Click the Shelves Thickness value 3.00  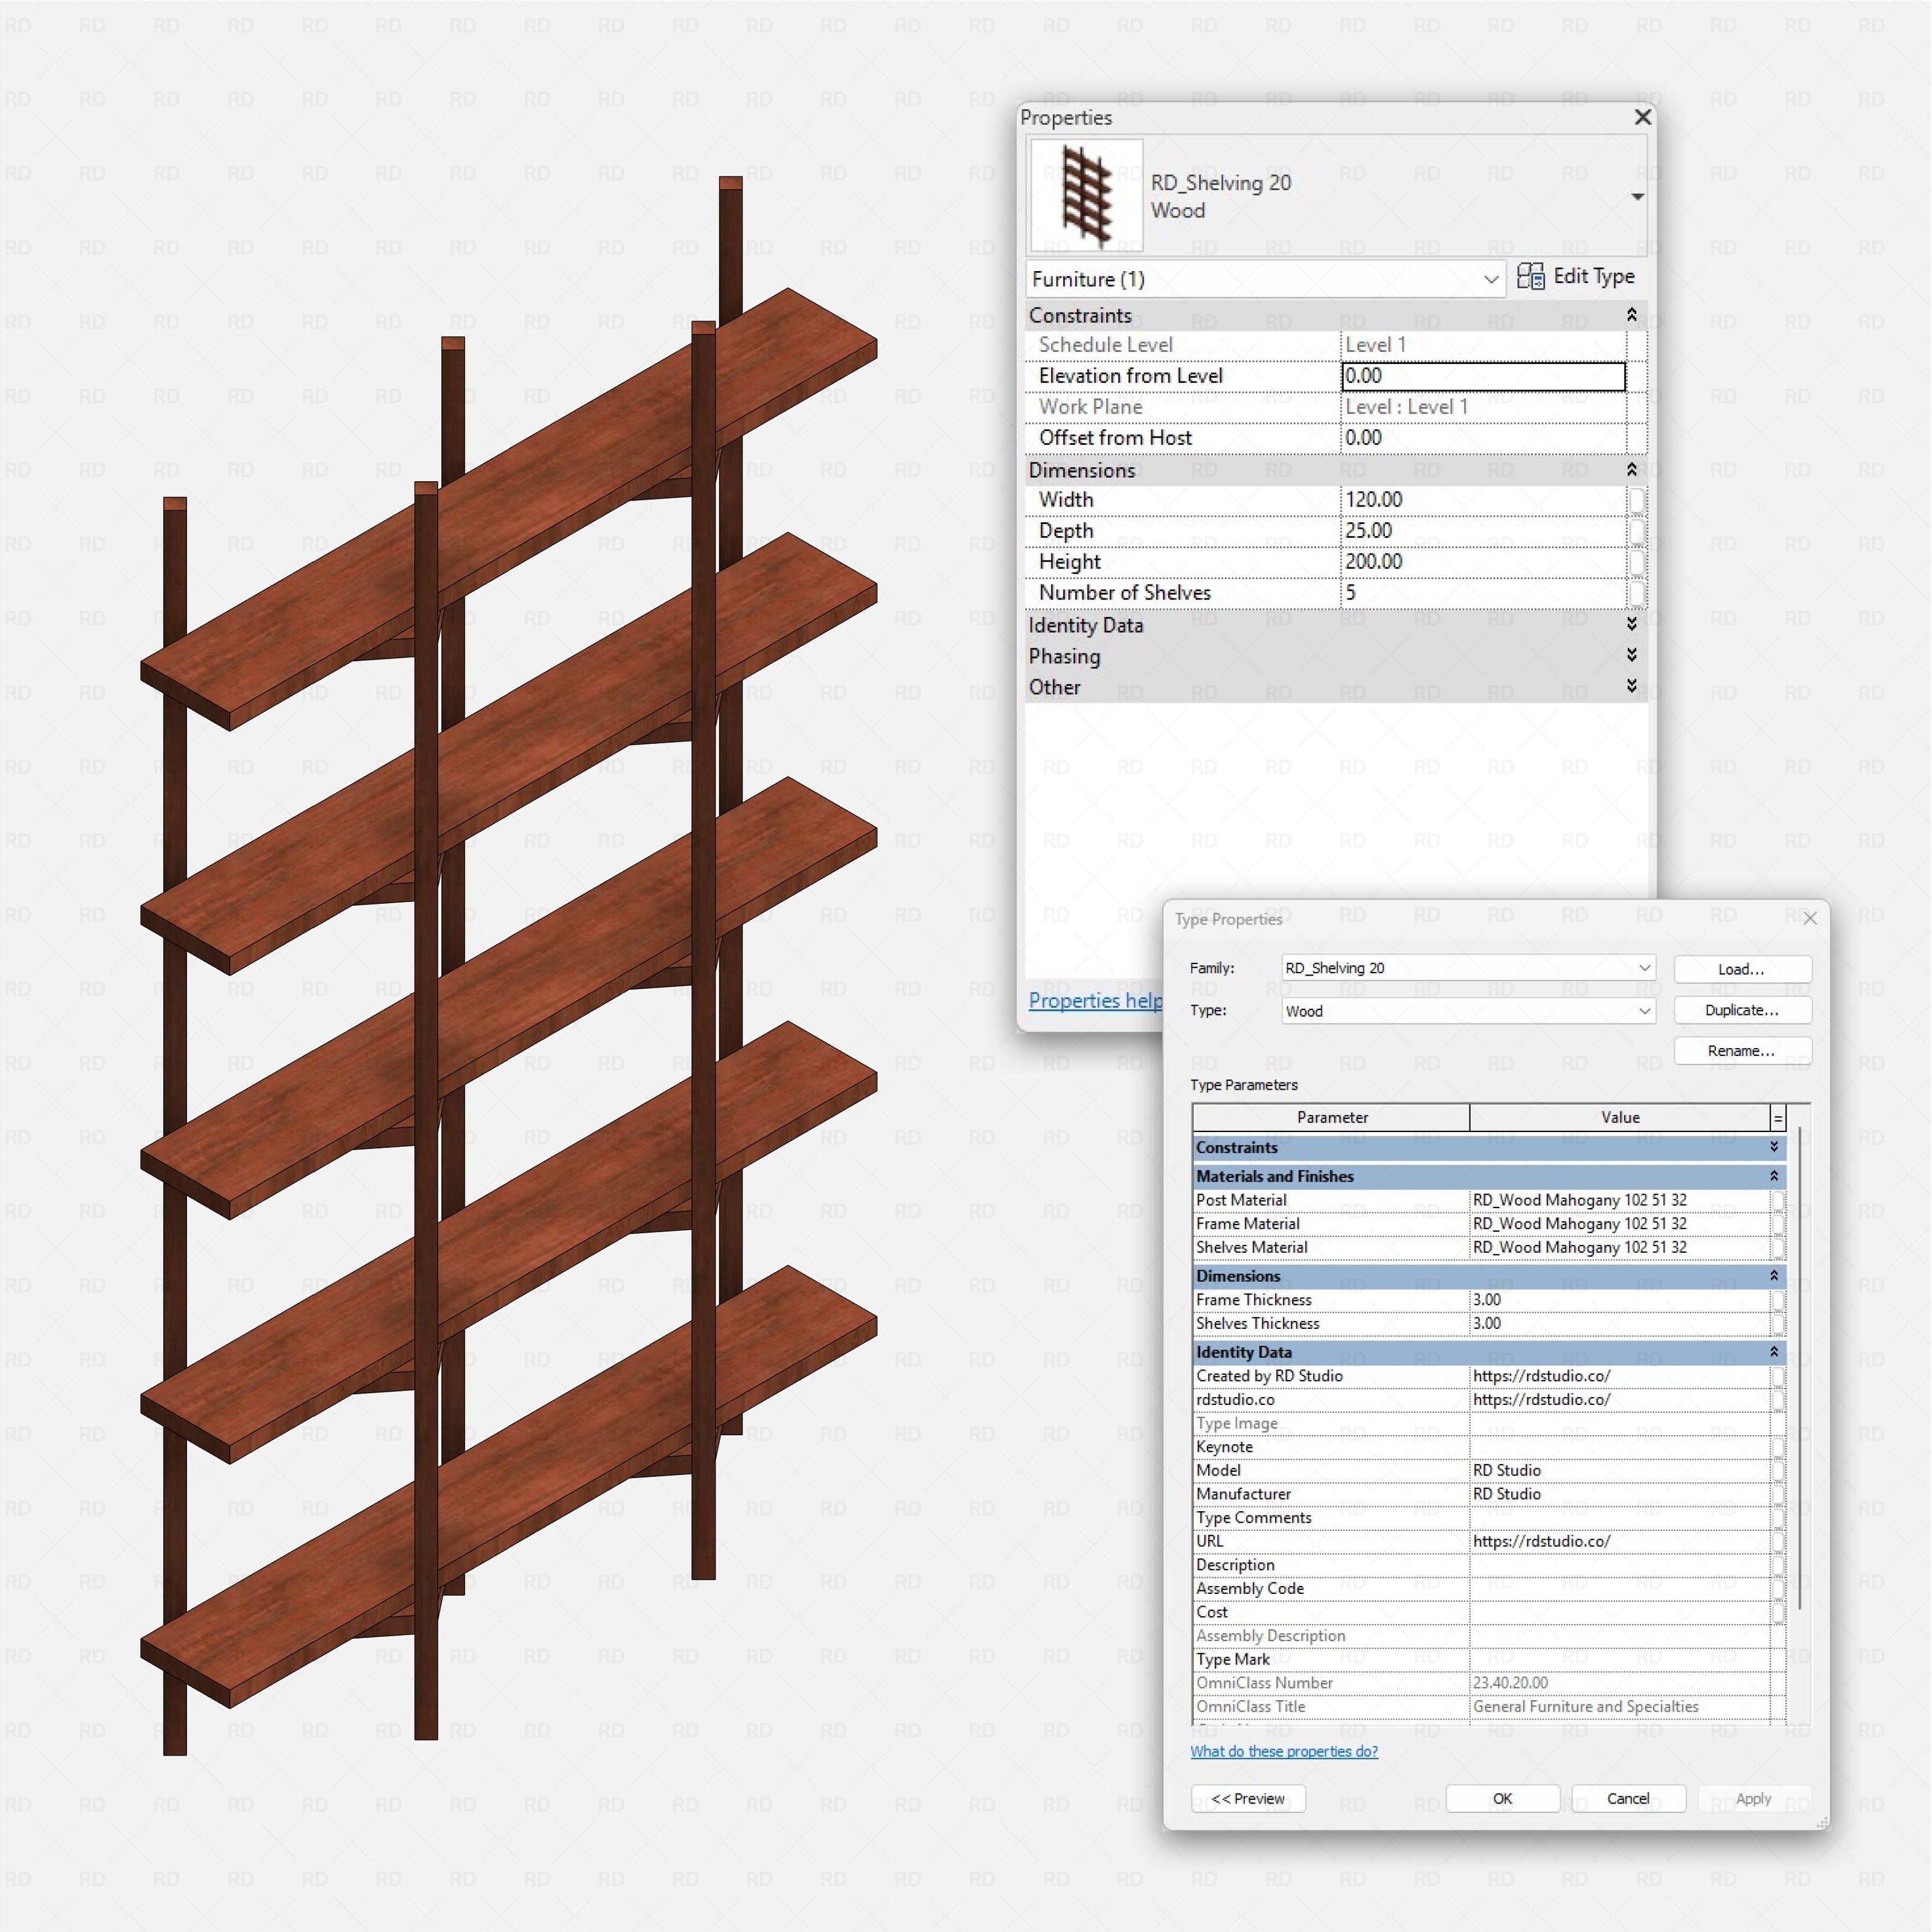pyautogui.click(x=1619, y=1323)
